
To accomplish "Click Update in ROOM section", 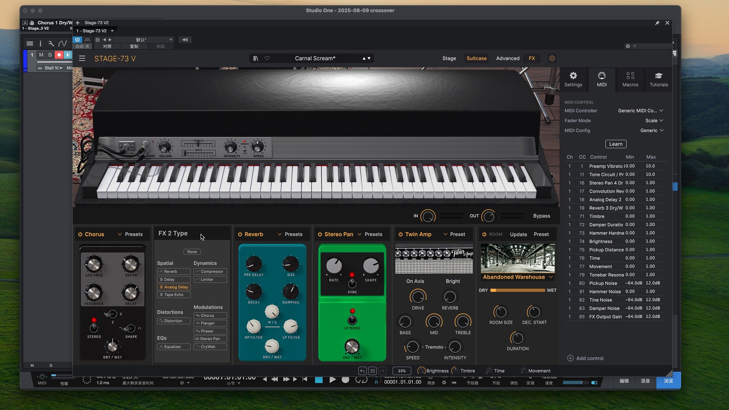I will pos(518,234).
